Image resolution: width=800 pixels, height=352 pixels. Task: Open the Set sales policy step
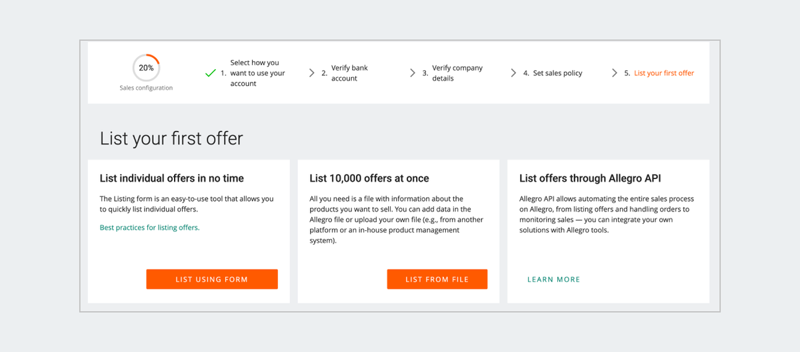pos(557,73)
